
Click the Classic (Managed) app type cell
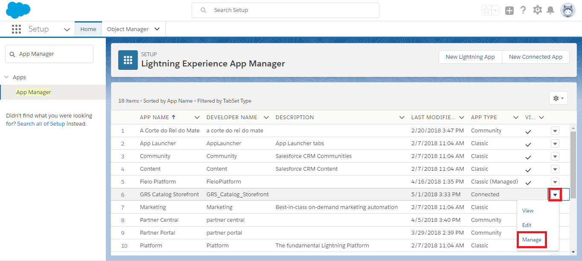pos(495,182)
